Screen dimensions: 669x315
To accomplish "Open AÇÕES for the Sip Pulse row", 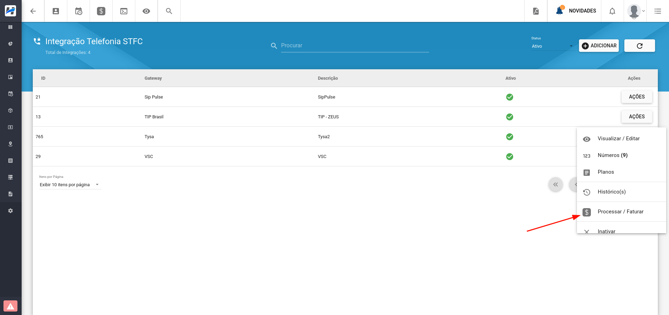I will [x=637, y=97].
